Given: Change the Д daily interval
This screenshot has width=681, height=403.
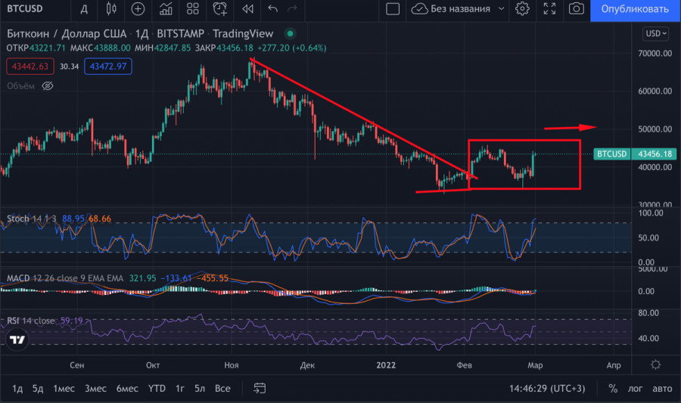Looking at the screenshot, I should pos(84,8).
